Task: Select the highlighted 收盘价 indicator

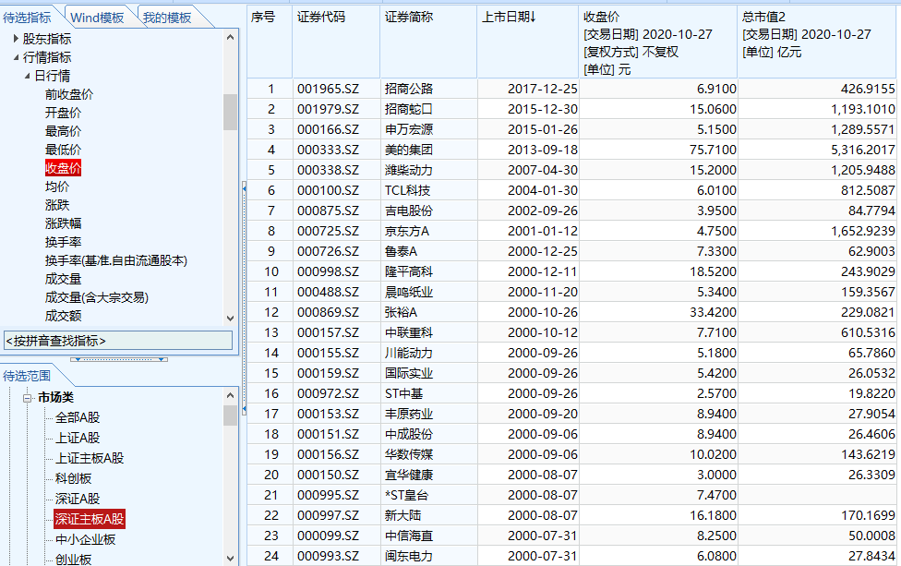Action: point(63,168)
